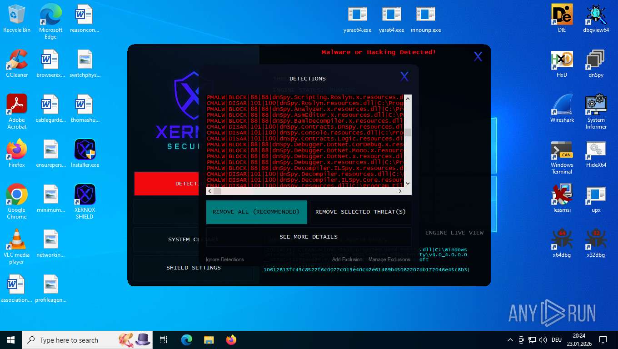Select the DIE desktop icon

click(562, 19)
